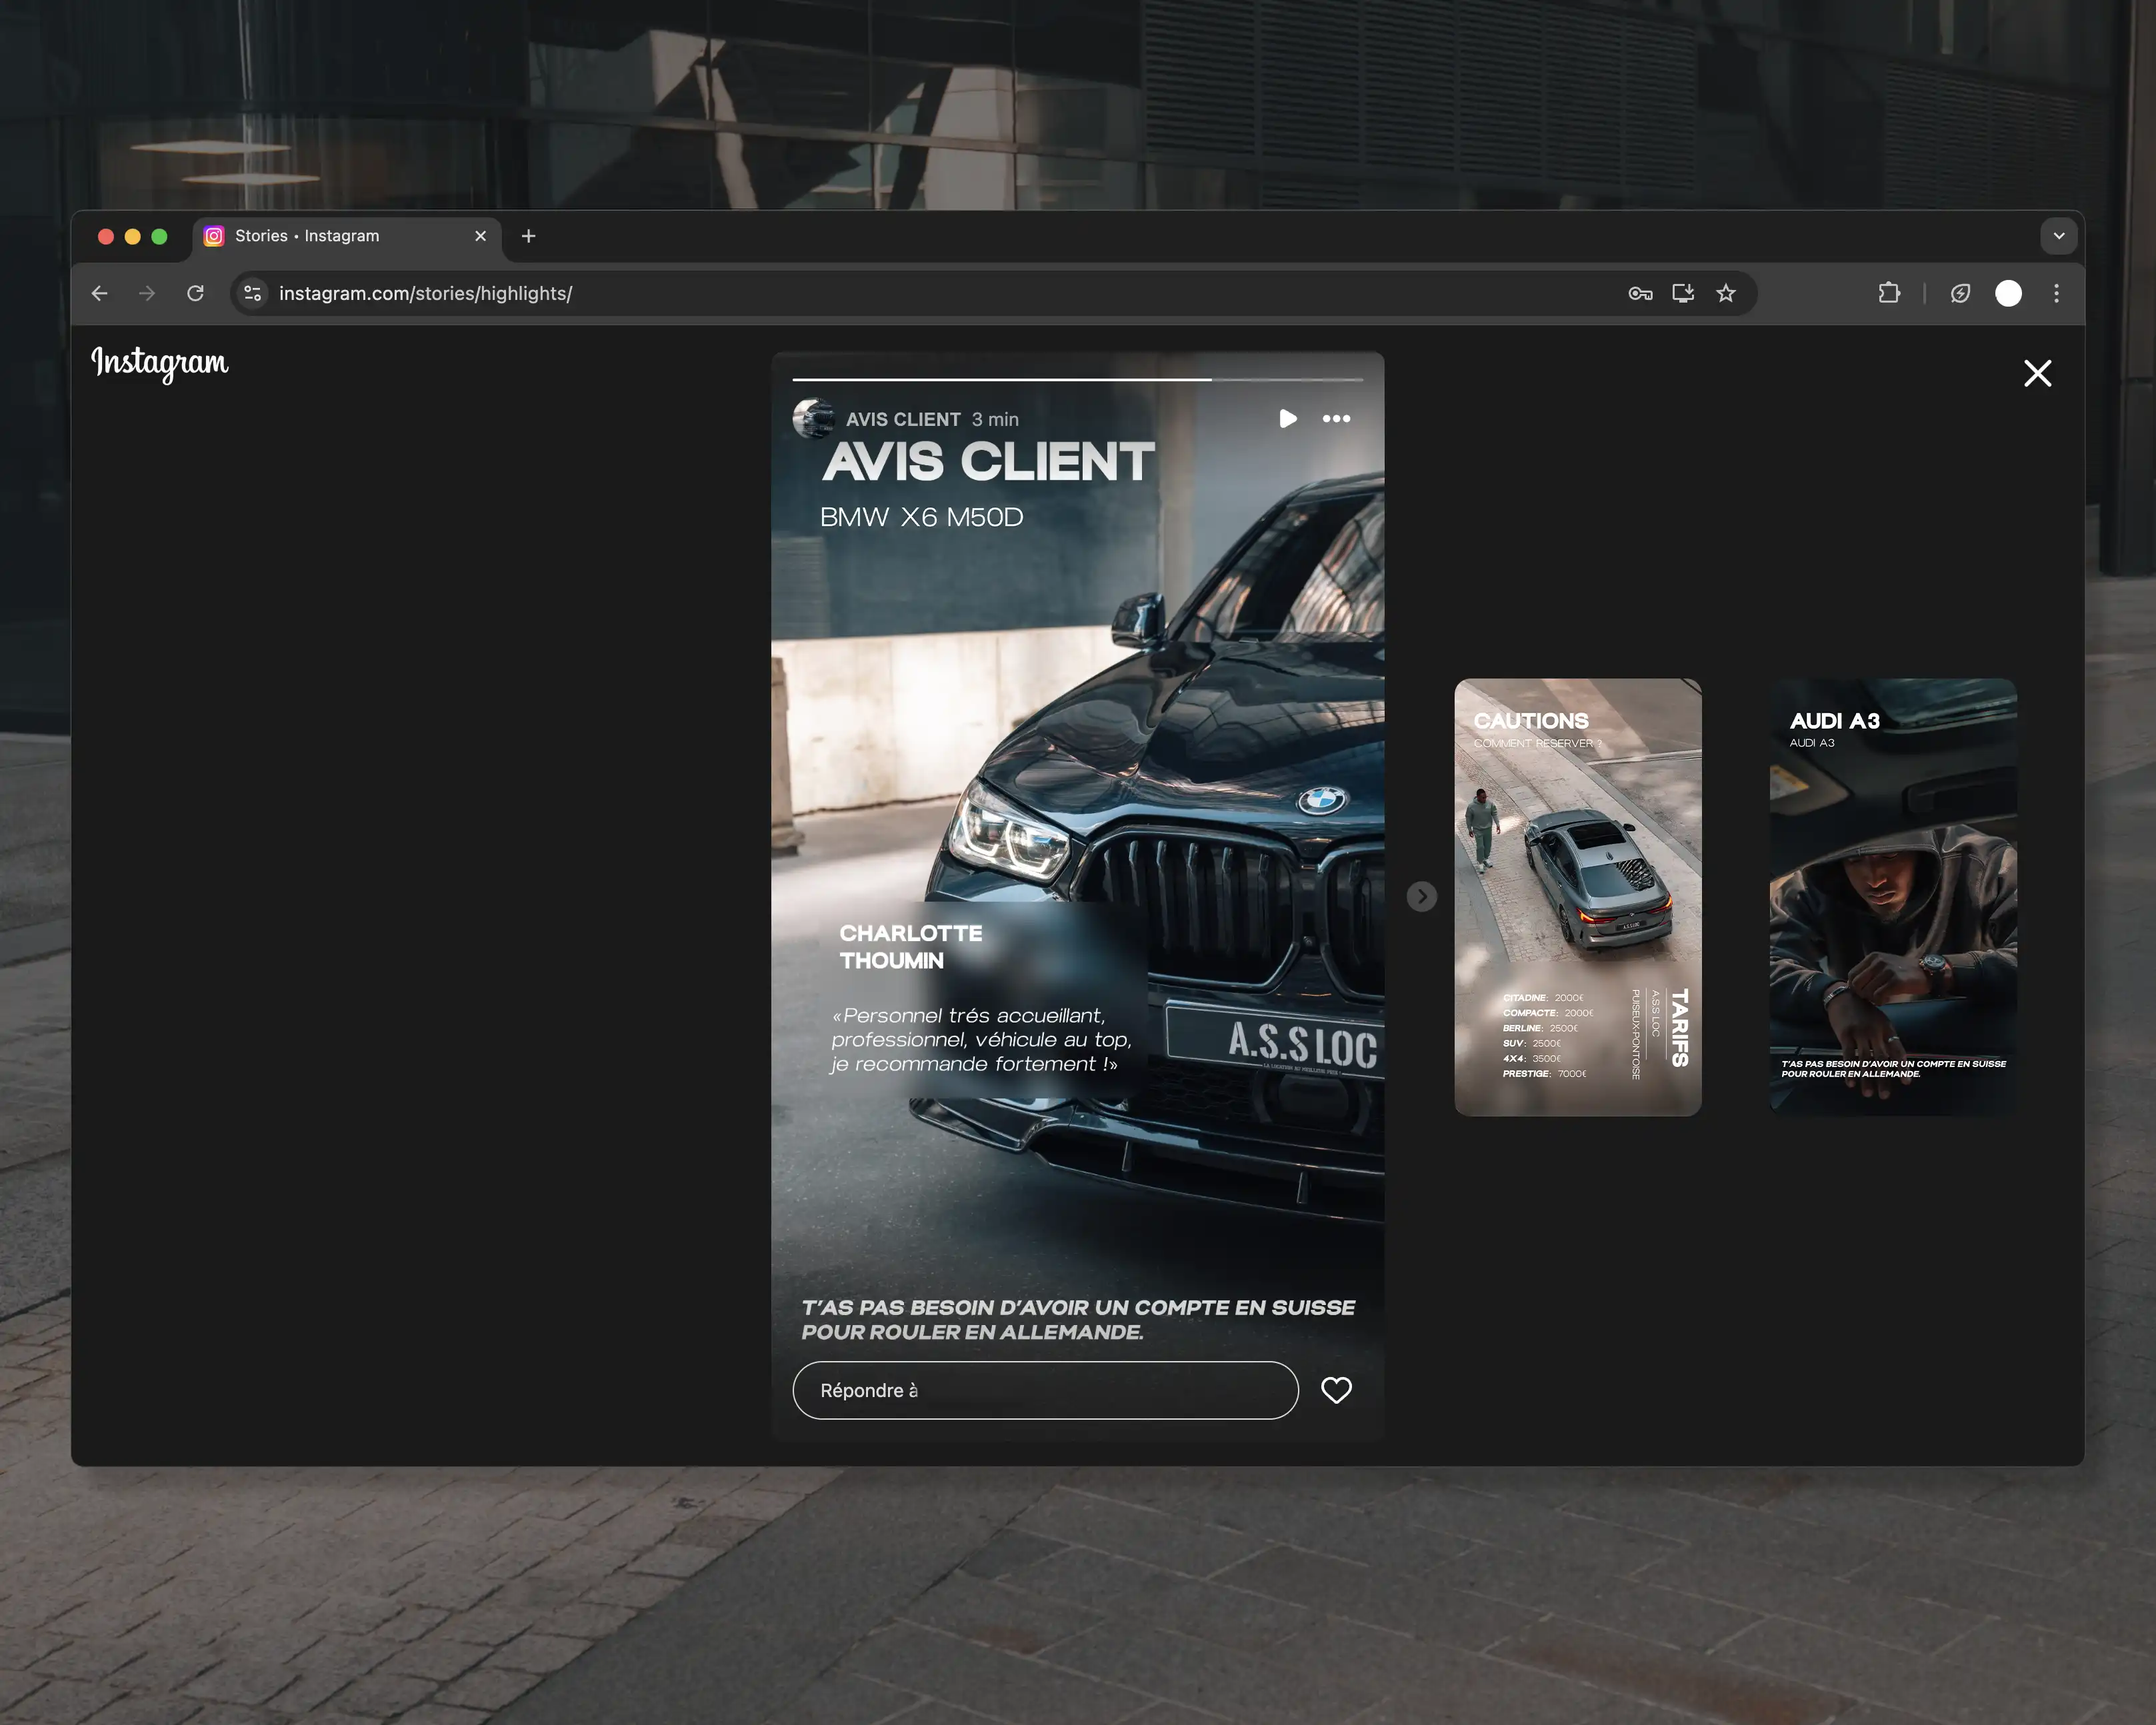Bookmark page with the star icon

[x=1726, y=294]
